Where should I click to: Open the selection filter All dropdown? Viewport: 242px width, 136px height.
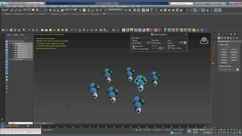(x=27, y=10)
